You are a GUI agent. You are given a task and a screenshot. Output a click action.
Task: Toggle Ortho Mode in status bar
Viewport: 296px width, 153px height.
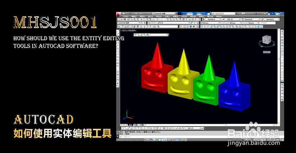pos(154,140)
